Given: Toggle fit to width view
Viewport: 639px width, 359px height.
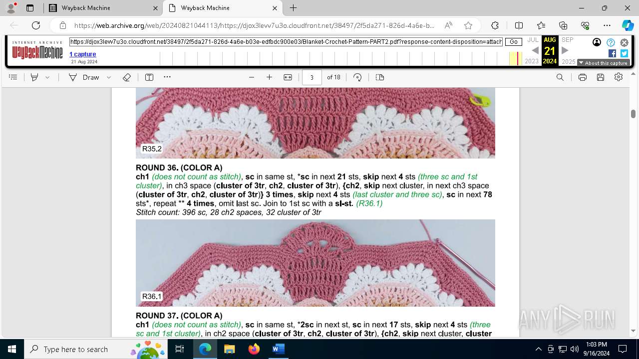Looking at the screenshot, I should pos(288,77).
